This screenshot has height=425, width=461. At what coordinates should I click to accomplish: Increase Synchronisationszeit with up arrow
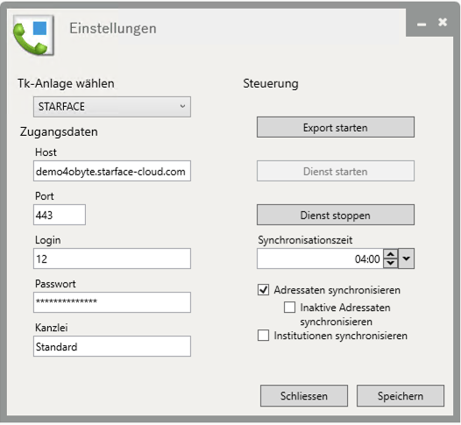[390, 254]
